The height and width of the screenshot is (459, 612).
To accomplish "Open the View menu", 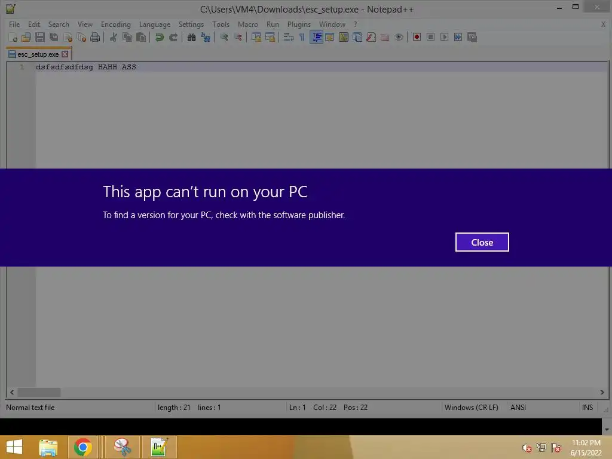I will 85,24.
